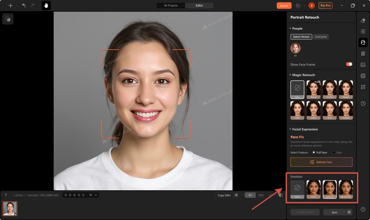Choose Everyone mode
Viewport: 370px width, 220px height.
(x=321, y=37)
